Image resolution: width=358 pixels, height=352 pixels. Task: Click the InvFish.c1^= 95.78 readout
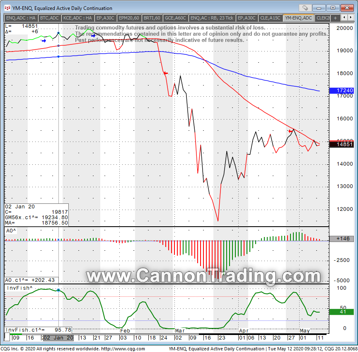pos(39,330)
